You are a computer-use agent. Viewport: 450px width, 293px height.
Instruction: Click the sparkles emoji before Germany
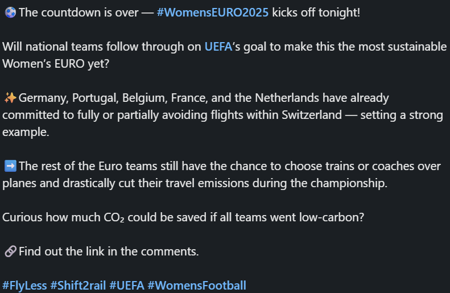coord(10,98)
